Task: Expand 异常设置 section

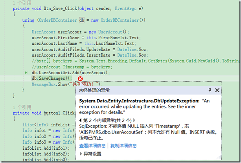Action: 91,154
